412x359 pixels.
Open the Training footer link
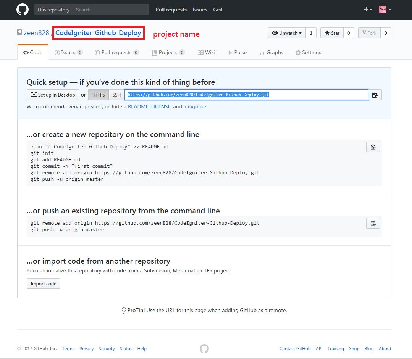336,348
